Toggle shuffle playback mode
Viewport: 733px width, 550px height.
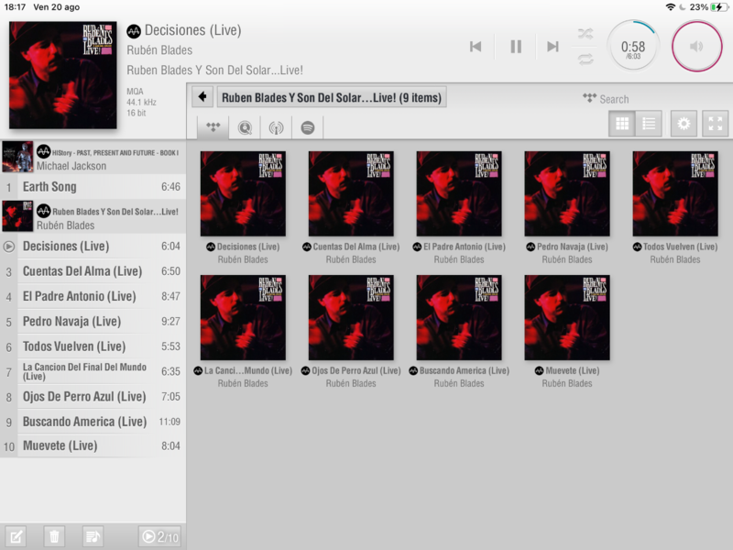[585, 34]
